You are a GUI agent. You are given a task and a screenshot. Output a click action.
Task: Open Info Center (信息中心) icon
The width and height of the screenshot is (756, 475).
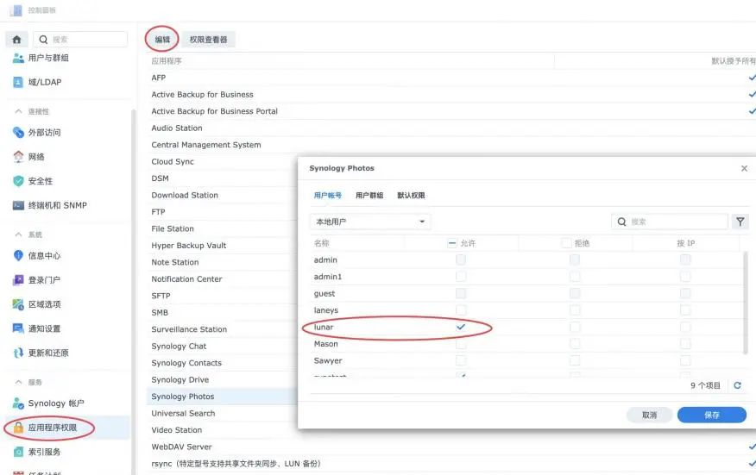(18, 256)
